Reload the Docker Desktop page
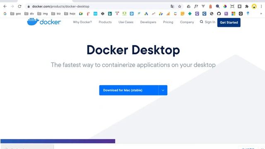Viewport: 265px width, 149px height. [x=19, y=7]
